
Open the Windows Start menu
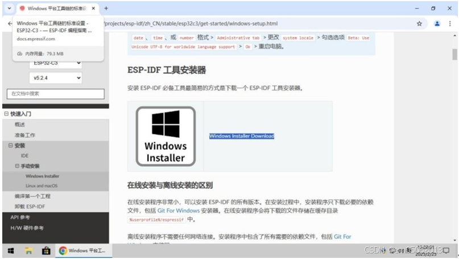tap(11, 251)
